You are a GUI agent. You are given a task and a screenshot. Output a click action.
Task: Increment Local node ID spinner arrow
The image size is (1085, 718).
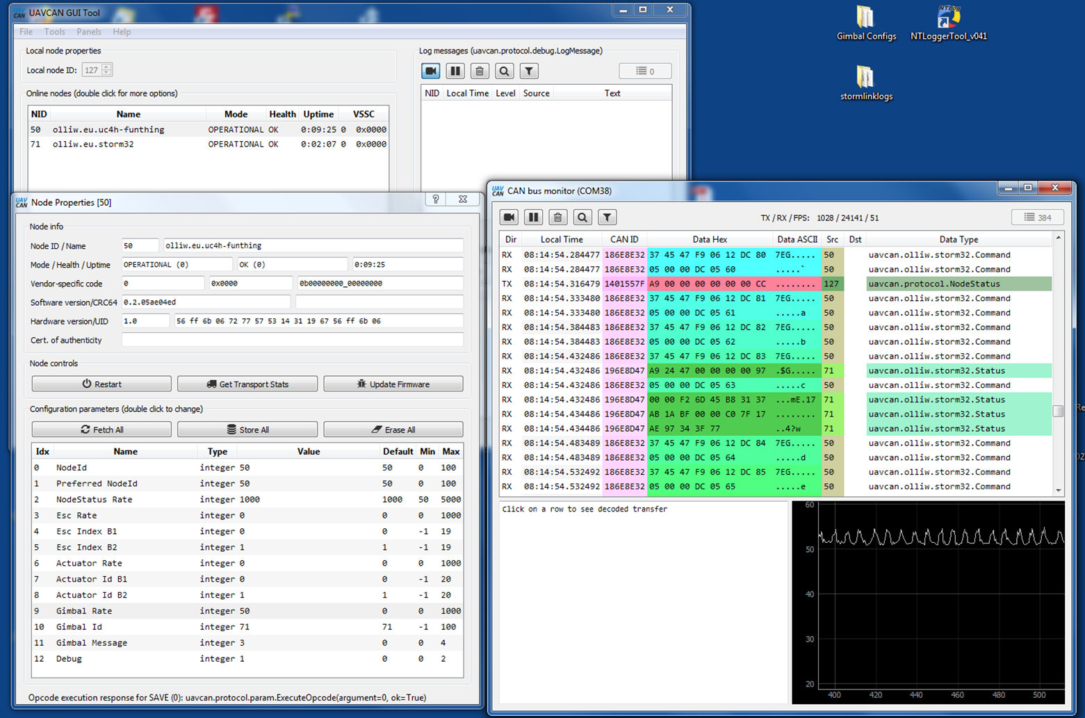(x=106, y=67)
